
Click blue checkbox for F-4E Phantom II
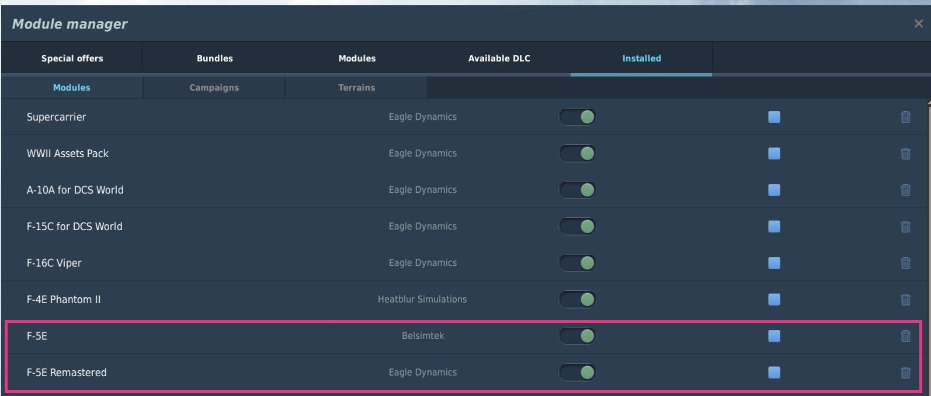[774, 300]
